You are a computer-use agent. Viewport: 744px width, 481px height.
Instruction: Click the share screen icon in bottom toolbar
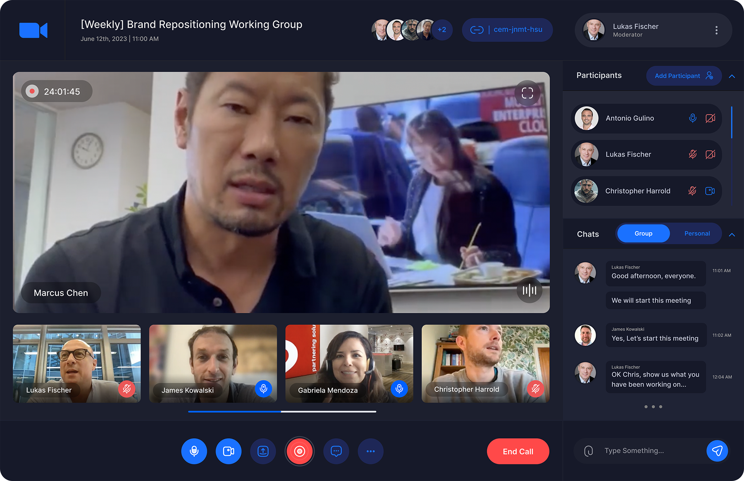coord(263,451)
